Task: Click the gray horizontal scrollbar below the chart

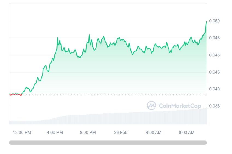Action: click(x=108, y=143)
